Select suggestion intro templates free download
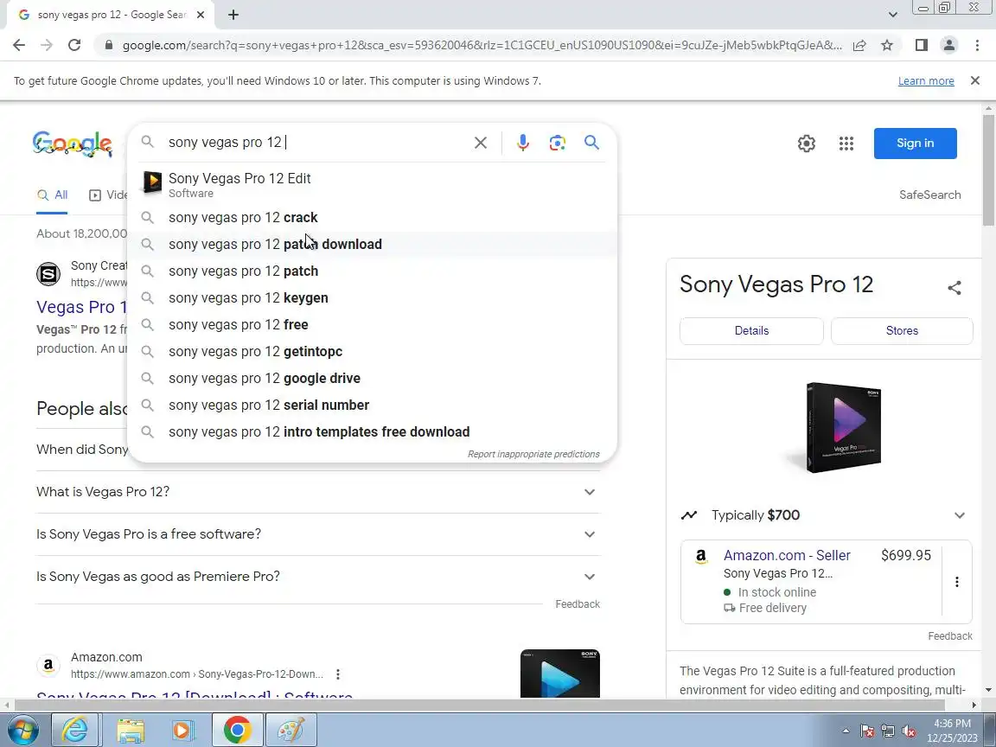996x747 pixels. 373,432
